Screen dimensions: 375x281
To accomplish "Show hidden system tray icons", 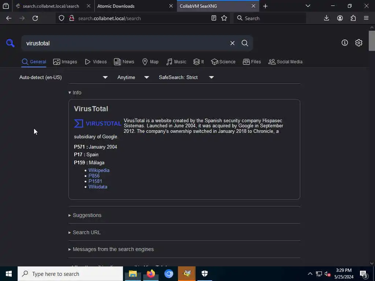I will click(310, 274).
